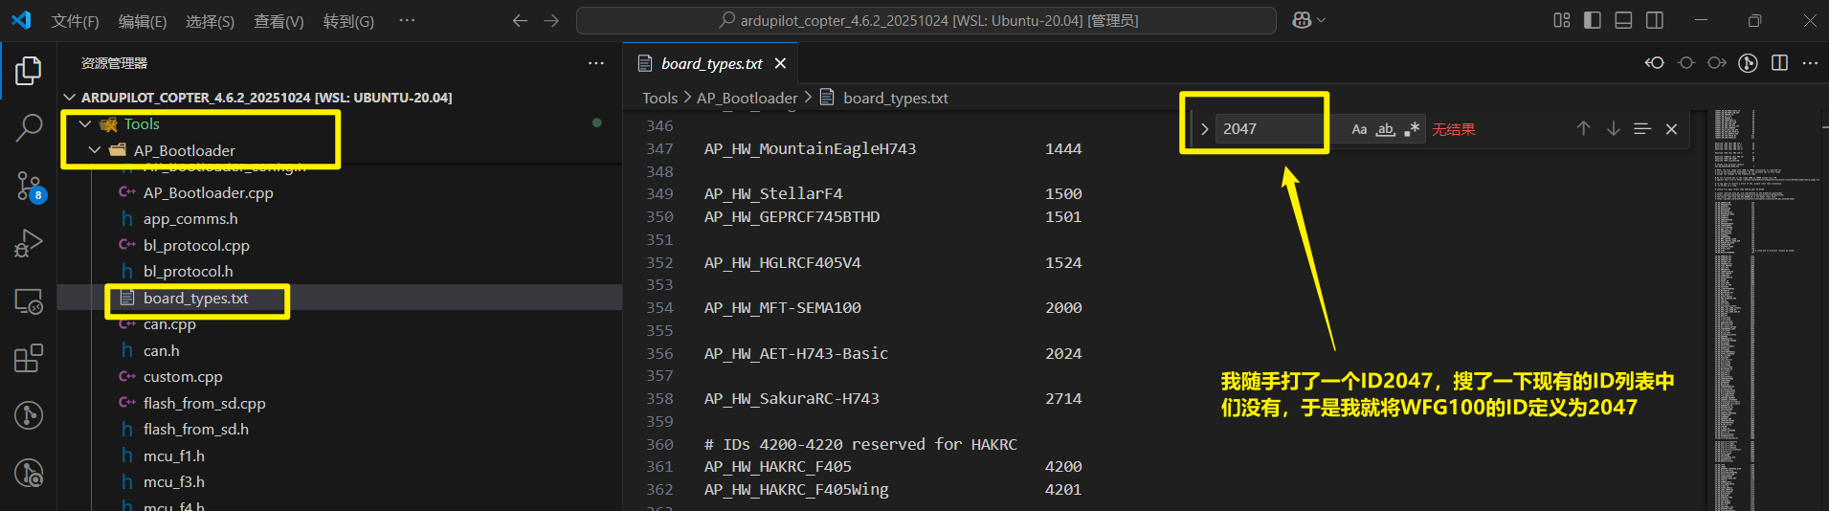Go to previous search match arrow
This screenshot has height=511, width=1829.
coord(1583,129)
